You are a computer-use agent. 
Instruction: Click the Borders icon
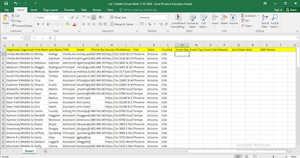[x=57, y=24]
